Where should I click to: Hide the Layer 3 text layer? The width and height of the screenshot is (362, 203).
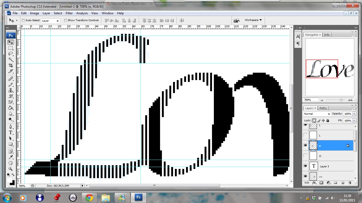[306, 166]
